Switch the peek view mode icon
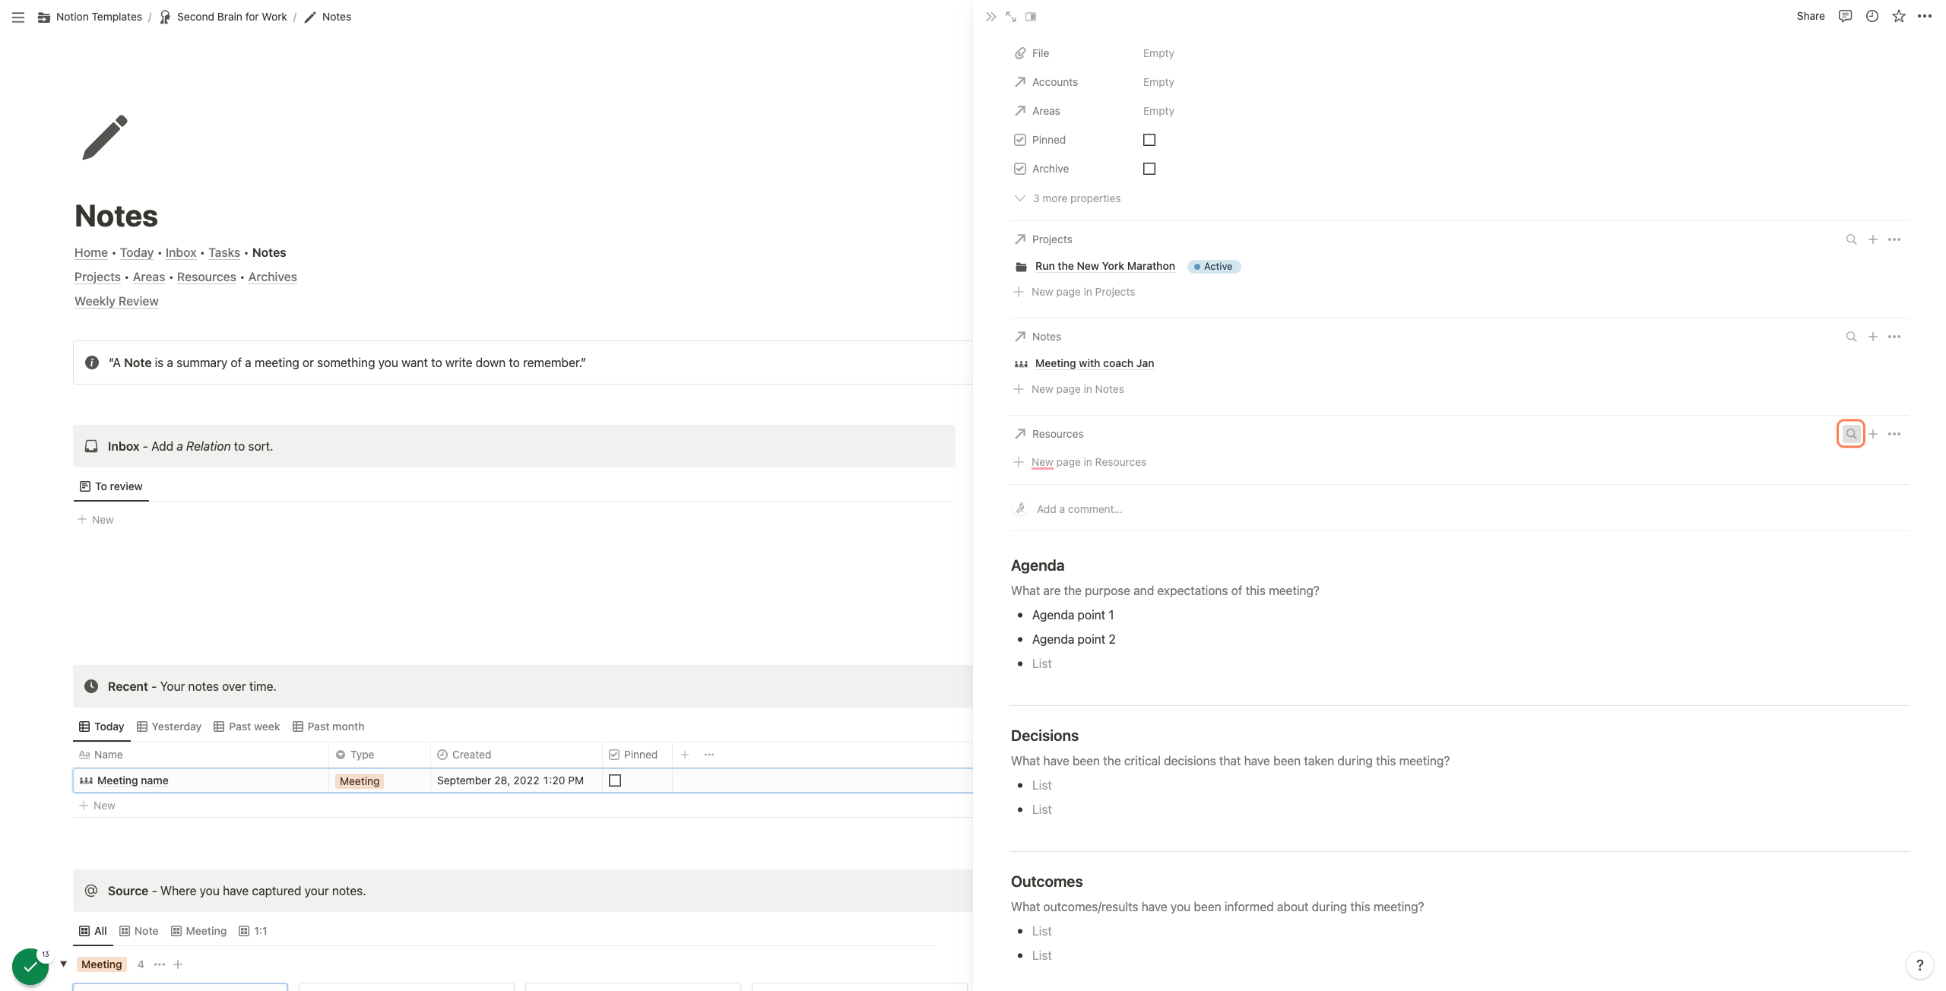 coord(1031,17)
